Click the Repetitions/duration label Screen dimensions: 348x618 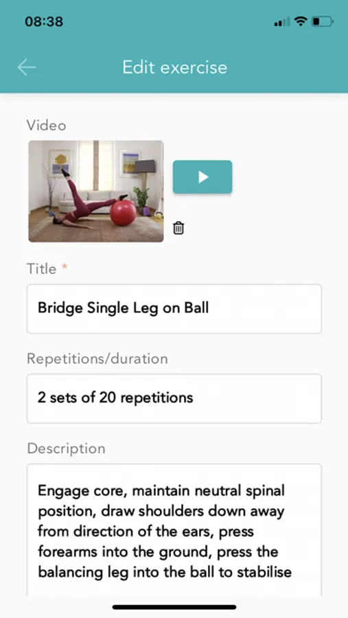pos(97,359)
